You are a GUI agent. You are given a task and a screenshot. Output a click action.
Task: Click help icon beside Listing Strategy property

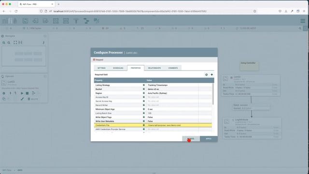(144, 85)
